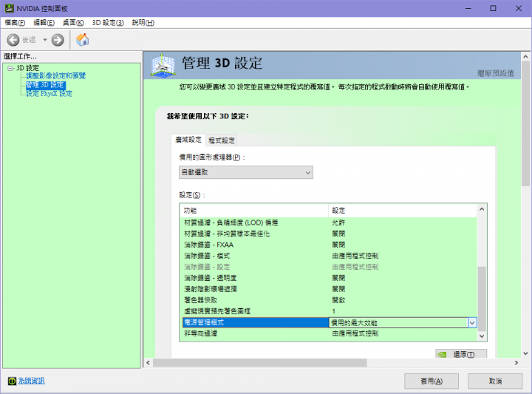Click the horizontal scroll right arrow
The width and height of the screenshot is (532, 394).
516,362
